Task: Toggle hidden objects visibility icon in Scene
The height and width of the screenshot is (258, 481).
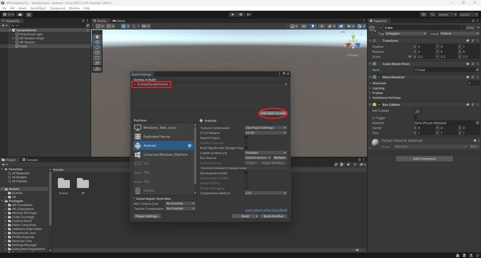Action: (341, 26)
